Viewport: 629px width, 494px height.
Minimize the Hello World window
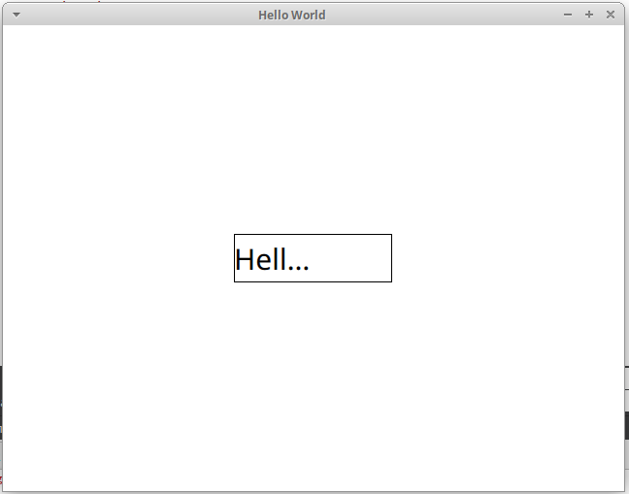pyautogui.click(x=568, y=15)
